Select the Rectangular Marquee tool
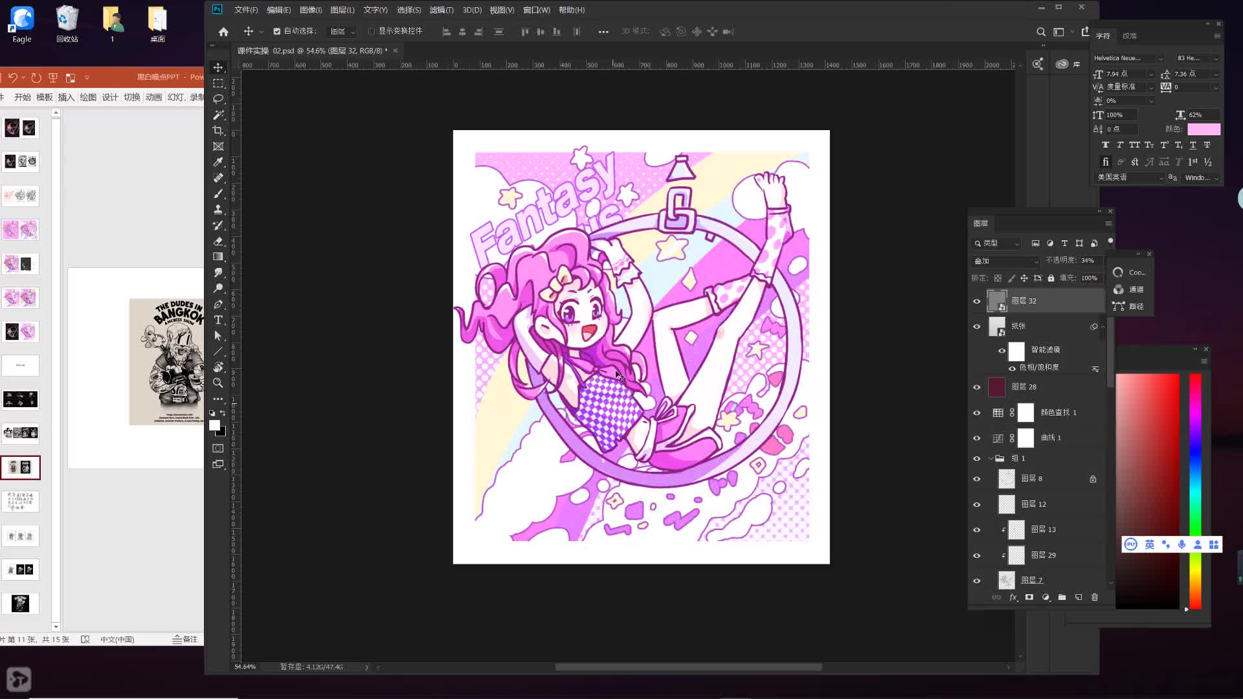The height and width of the screenshot is (699, 1243). [218, 83]
